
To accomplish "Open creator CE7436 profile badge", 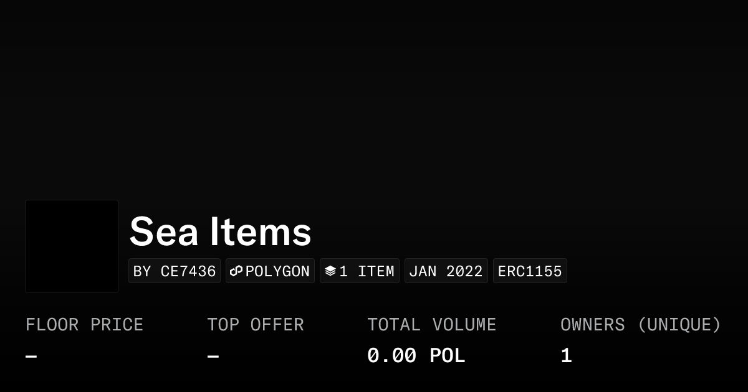I will point(175,271).
